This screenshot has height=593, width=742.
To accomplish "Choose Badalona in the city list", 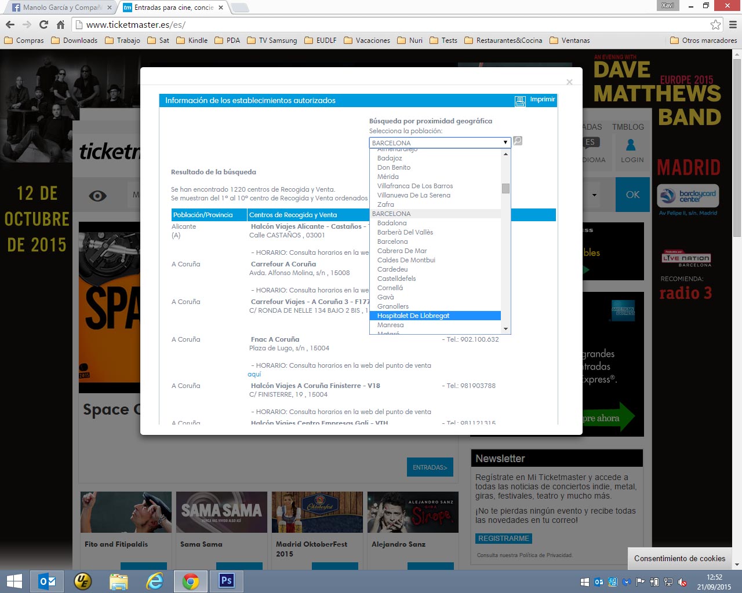I will point(392,223).
